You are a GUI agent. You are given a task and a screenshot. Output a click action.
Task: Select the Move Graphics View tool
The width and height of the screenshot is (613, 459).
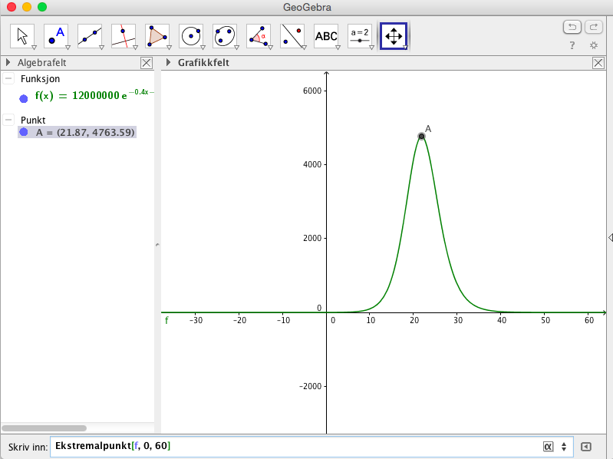[x=394, y=36]
